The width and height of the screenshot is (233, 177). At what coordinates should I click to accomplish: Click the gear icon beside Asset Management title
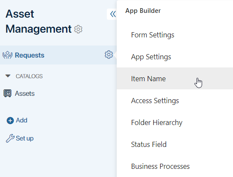pyautogui.click(x=78, y=29)
